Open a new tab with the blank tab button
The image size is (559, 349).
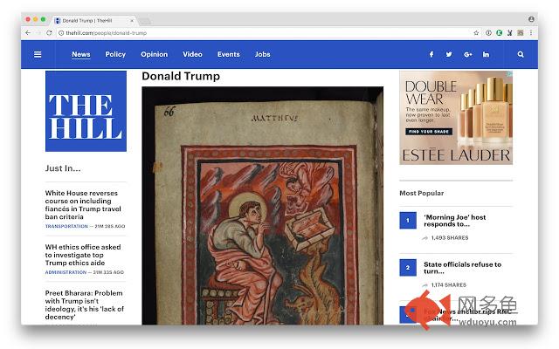pyautogui.click(x=144, y=21)
